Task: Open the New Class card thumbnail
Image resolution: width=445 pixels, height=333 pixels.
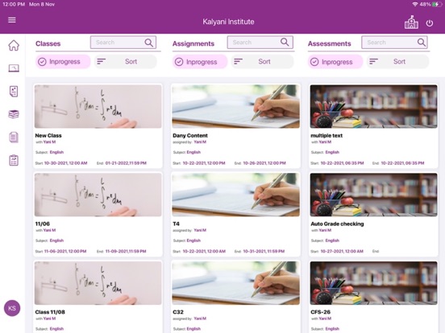Action: pyautogui.click(x=98, y=106)
